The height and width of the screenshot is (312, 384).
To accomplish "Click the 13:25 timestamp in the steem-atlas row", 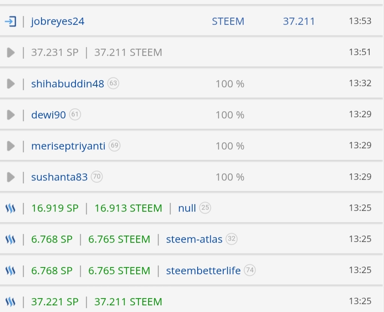I will pos(360,239).
